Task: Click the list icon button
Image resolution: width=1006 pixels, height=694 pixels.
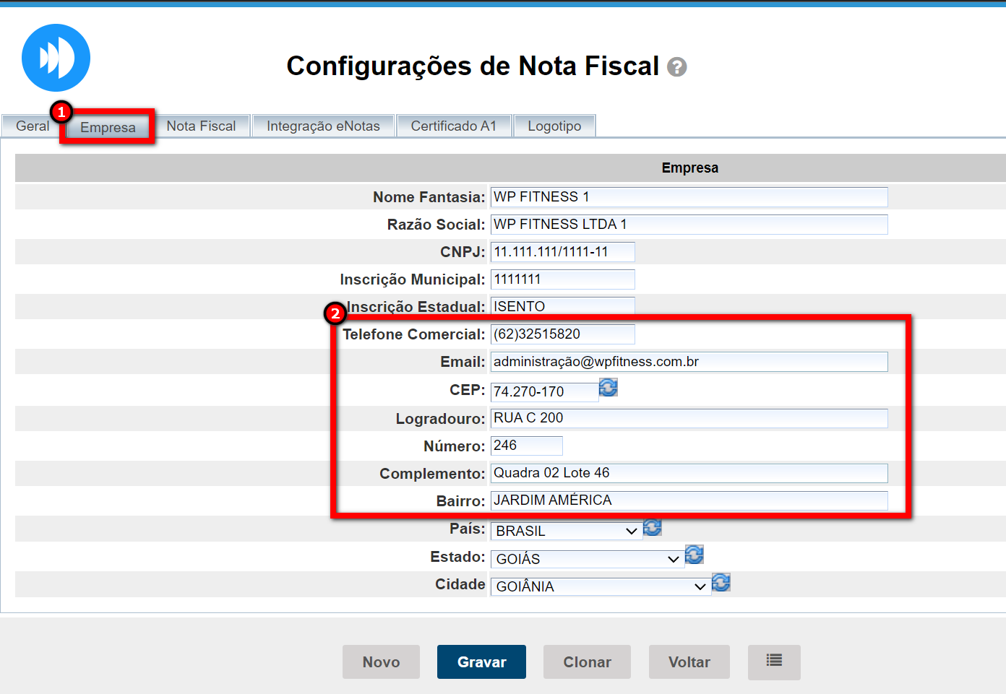Action: click(x=774, y=662)
